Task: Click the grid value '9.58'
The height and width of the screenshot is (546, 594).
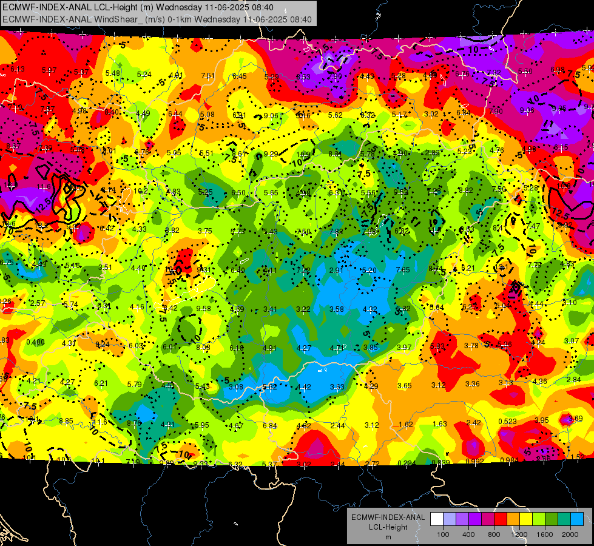Action: tap(204, 308)
